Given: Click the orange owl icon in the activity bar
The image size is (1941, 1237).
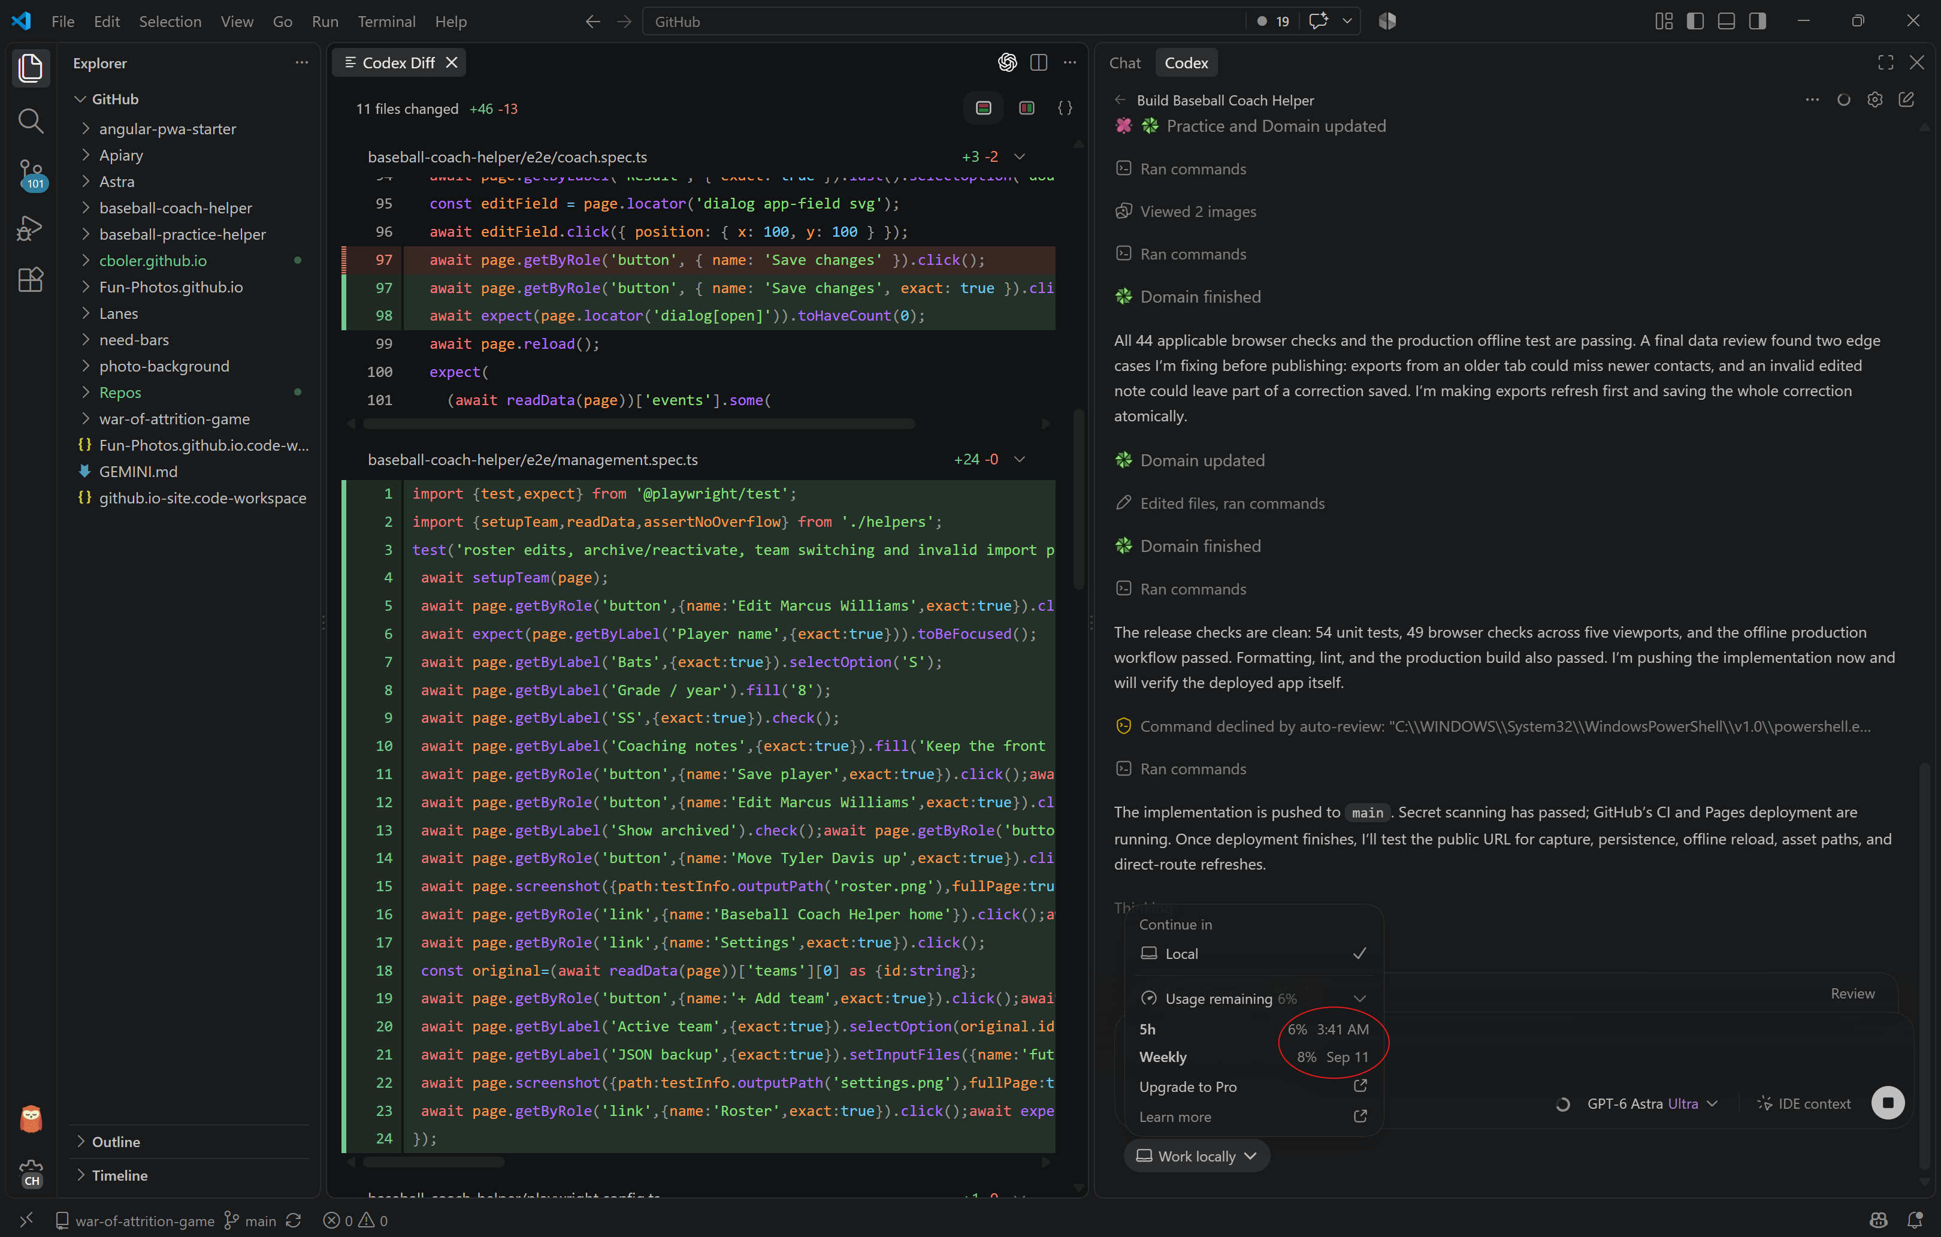Looking at the screenshot, I should tap(31, 1118).
